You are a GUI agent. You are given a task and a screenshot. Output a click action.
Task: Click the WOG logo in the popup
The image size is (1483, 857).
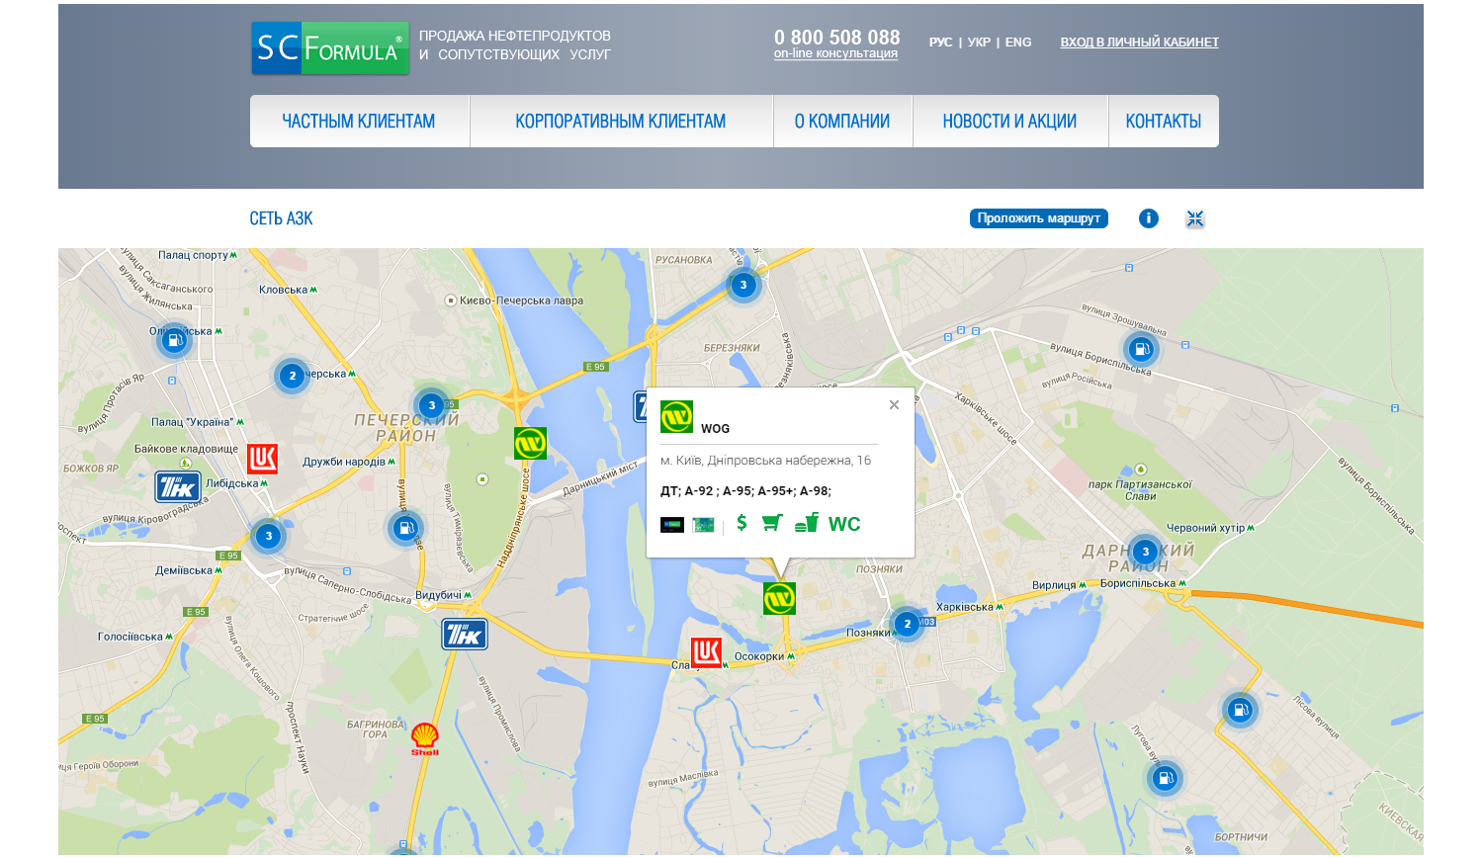click(x=677, y=416)
